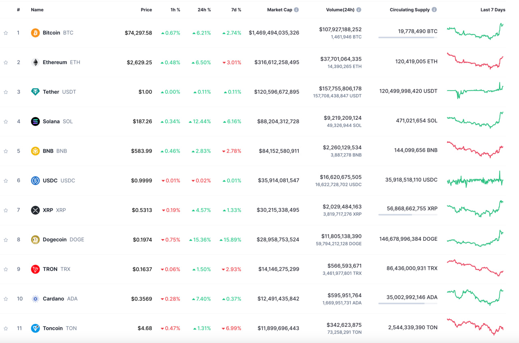Open the Market Cap info icon
The image size is (519, 343).
coord(296,10)
